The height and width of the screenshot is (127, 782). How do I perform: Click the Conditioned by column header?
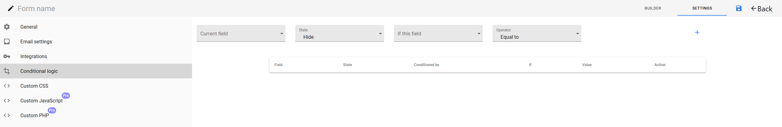426,65
